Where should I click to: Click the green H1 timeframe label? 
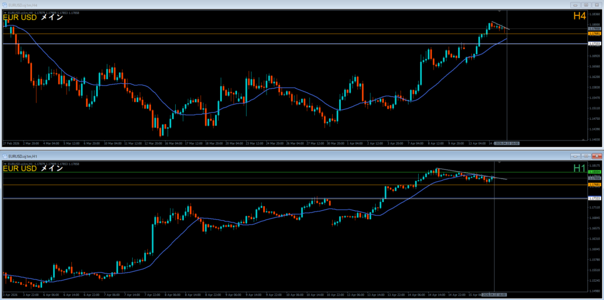tap(579, 168)
